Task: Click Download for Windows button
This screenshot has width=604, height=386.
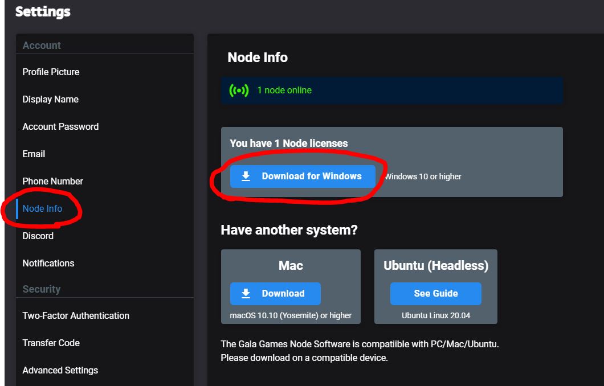Action: 303,176
